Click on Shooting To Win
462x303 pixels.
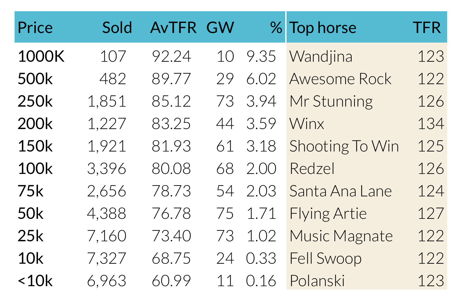click(x=344, y=147)
